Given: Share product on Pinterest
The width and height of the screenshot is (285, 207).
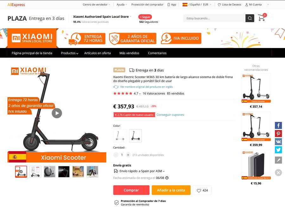Looking at the screenshot, I should [278, 133].
